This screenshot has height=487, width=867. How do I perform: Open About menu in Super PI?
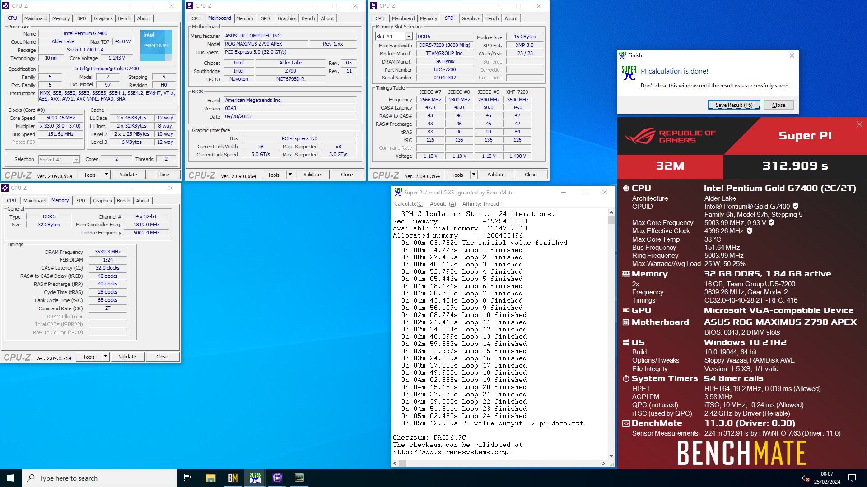tap(443, 204)
